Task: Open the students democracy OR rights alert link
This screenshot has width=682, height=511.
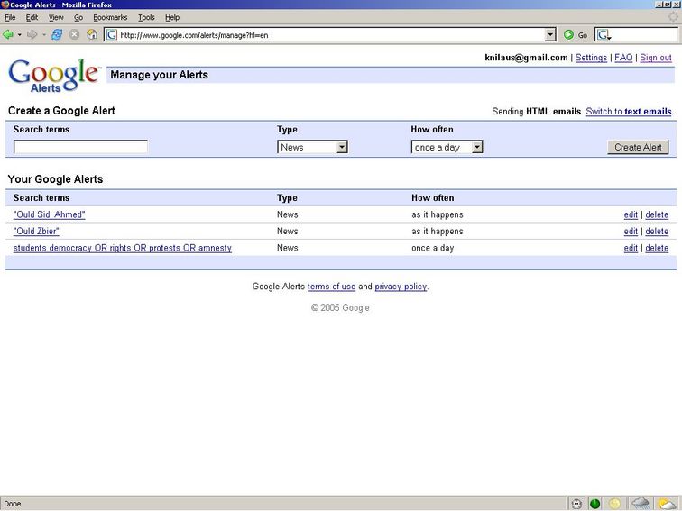Action: pos(122,248)
